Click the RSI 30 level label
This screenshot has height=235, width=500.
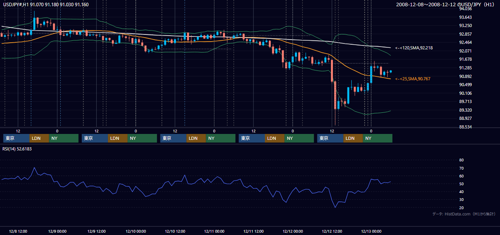(461, 200)
